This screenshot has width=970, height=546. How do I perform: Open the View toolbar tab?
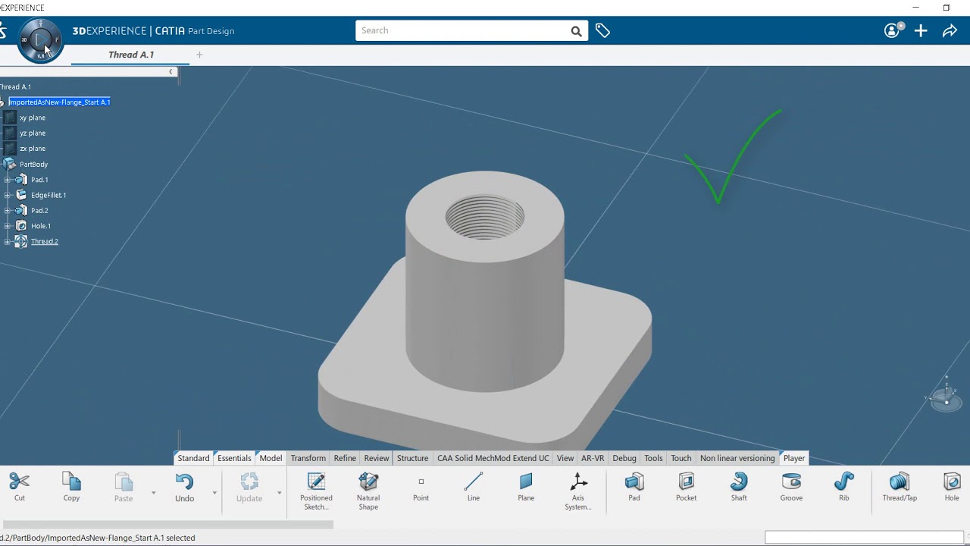point(565,458)
